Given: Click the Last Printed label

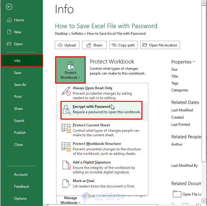Looking at the screenshot, I should (x=180, y=125).
